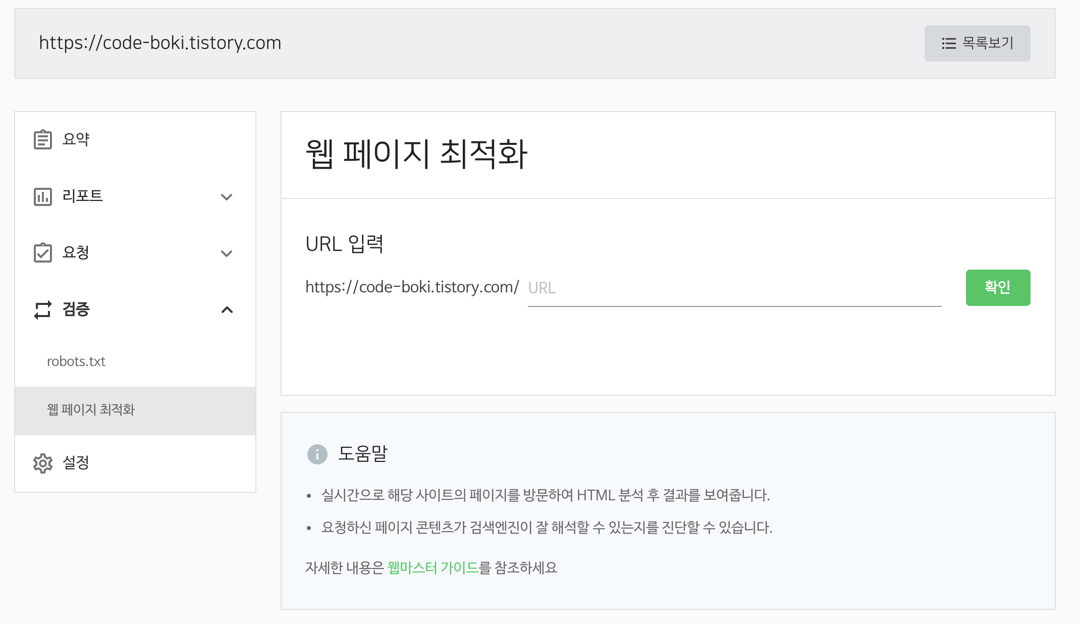Screen dimensions: 1080x624
Task: Click the 도움말 info circle icon
Action: pos(317,454)
